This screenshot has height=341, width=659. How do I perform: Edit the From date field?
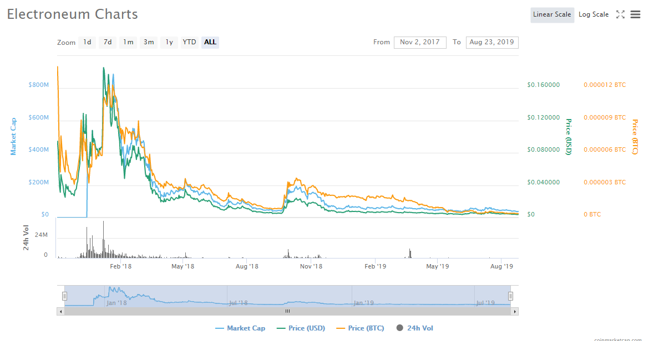[420, 43]
